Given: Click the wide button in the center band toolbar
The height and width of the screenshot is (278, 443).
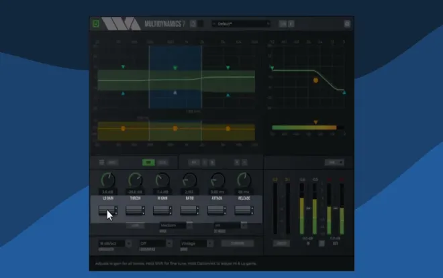Looking at the screenshot, I should pyautogui.click(x=194, y=162).
